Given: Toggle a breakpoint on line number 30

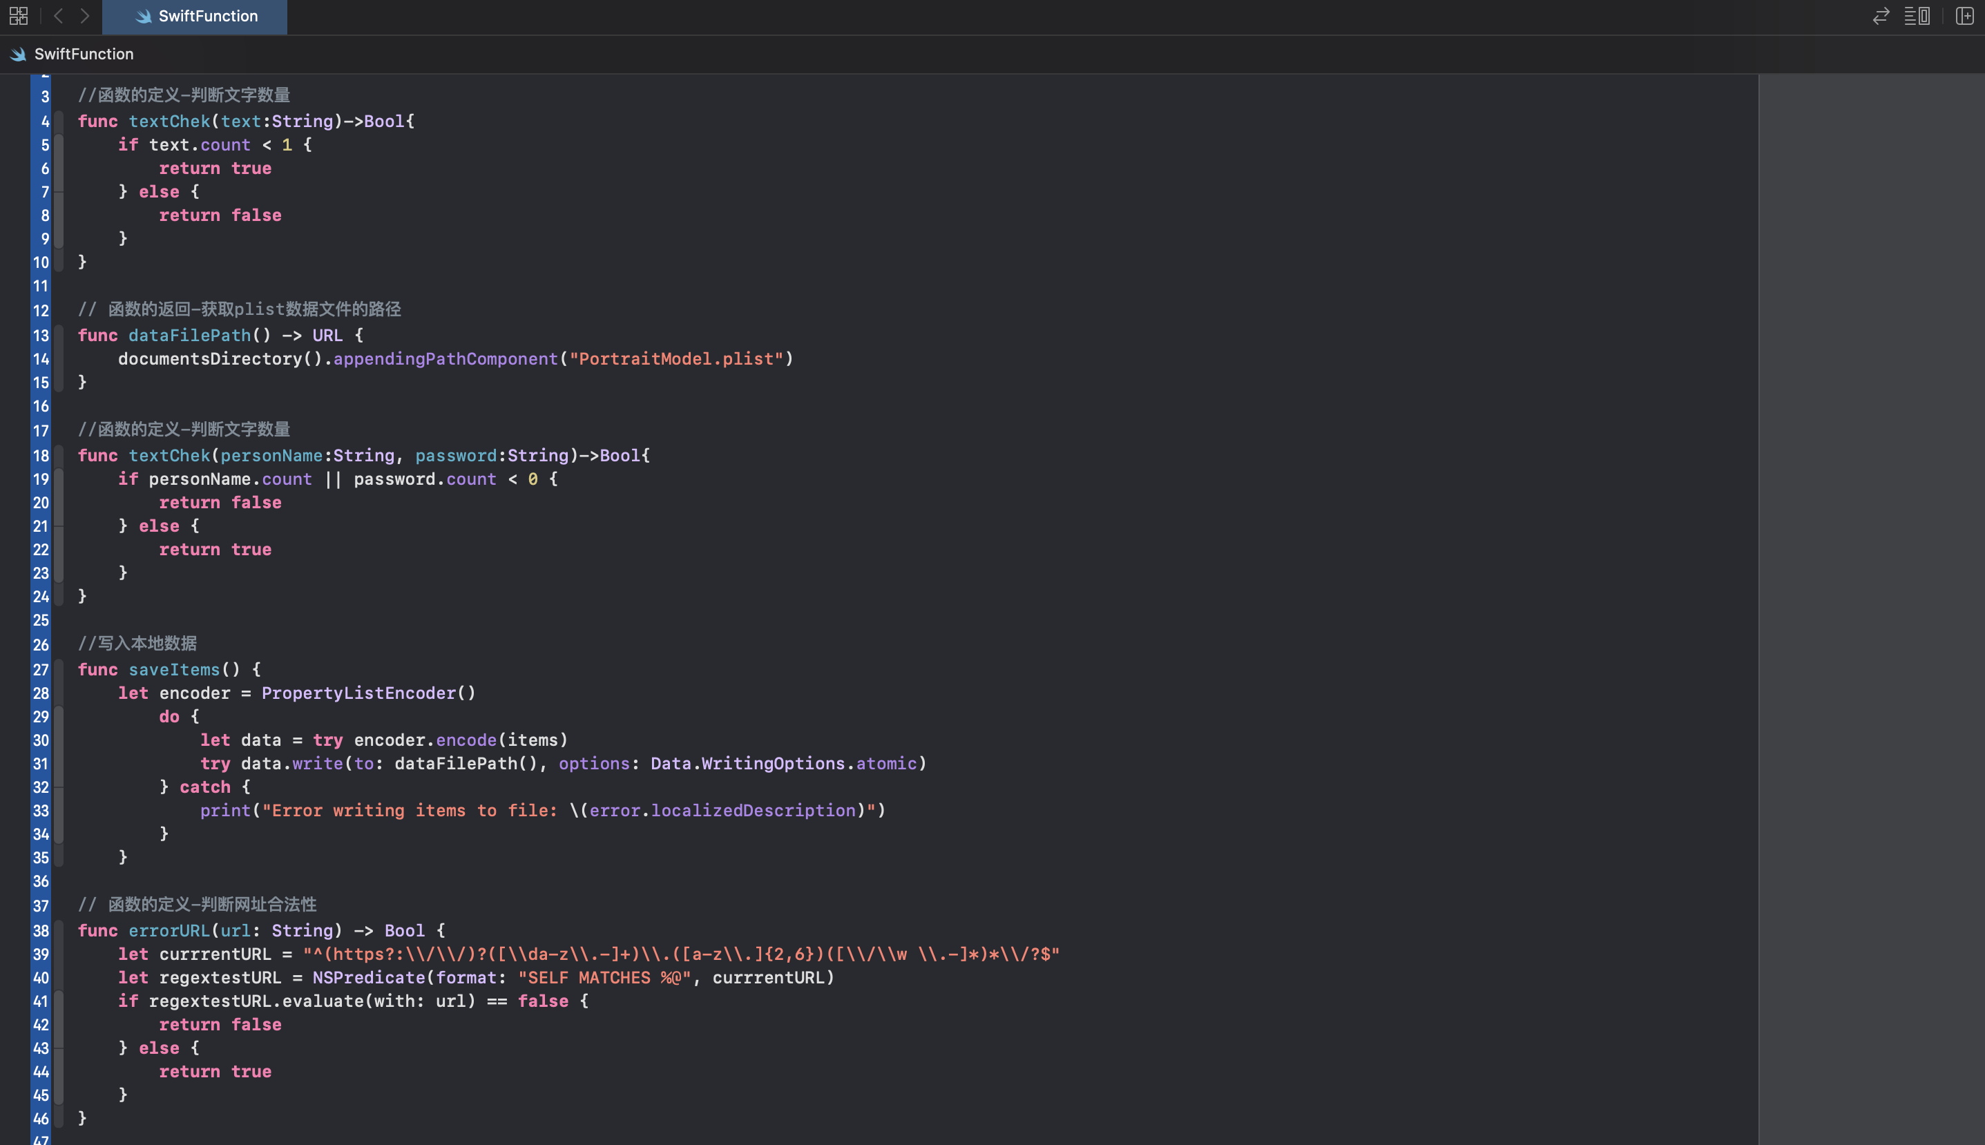Looking at the screenshot, I should (41, 741).
